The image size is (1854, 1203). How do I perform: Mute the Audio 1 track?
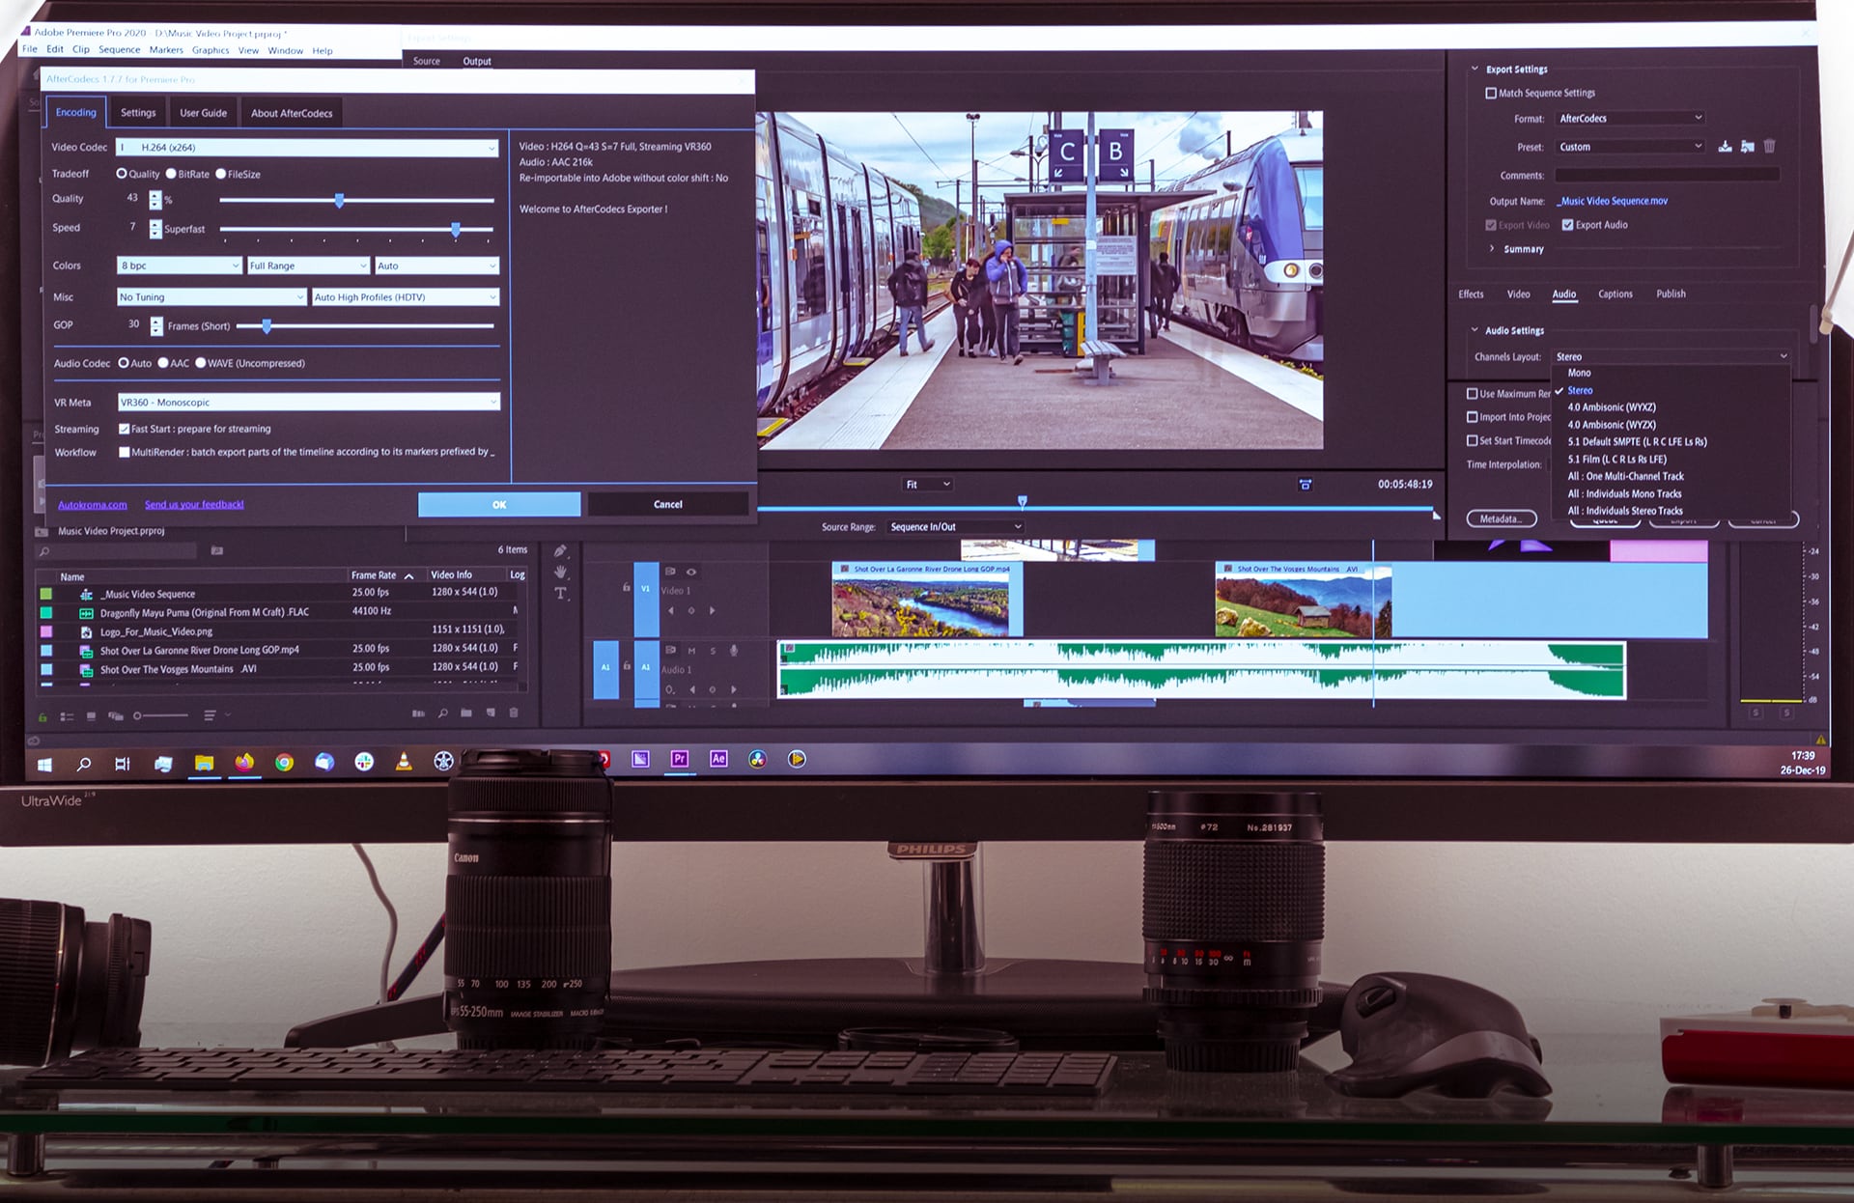point(690,651)
